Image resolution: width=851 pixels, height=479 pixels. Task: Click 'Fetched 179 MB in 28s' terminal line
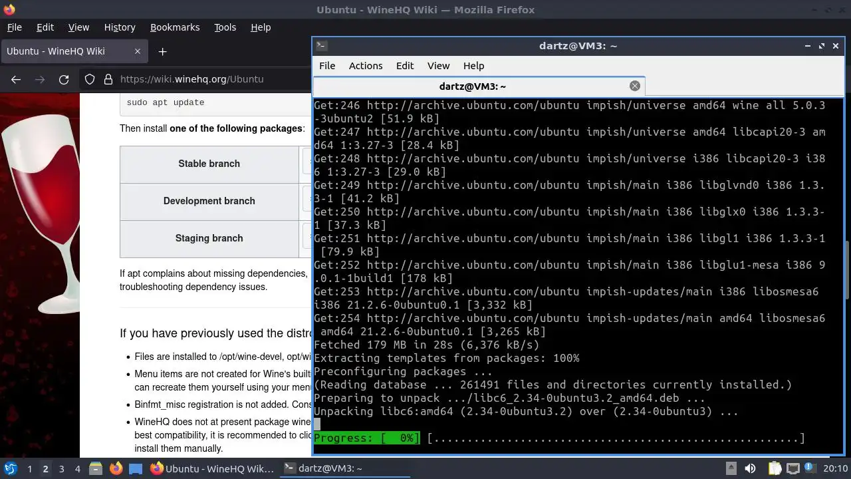coord(426,345)
